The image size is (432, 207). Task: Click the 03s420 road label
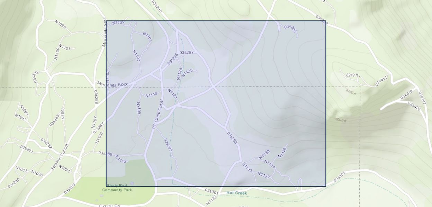(414, 106)
